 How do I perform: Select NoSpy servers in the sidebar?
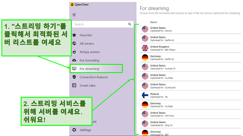(x=90, y=52)
